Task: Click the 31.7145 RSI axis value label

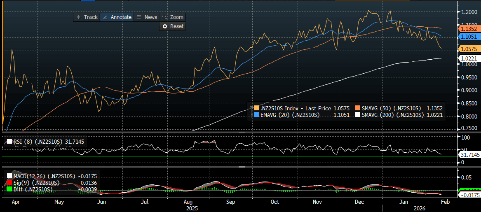Action: [469, 155]
